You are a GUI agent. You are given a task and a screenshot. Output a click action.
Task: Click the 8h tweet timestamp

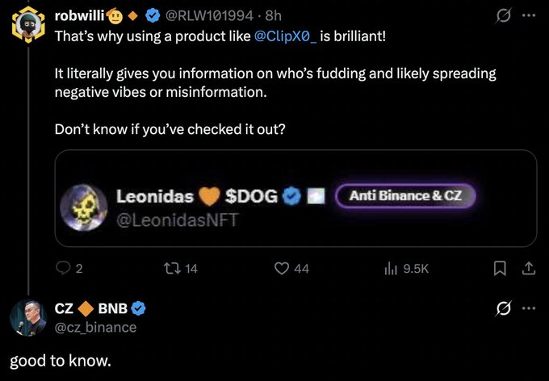(271, 16)
